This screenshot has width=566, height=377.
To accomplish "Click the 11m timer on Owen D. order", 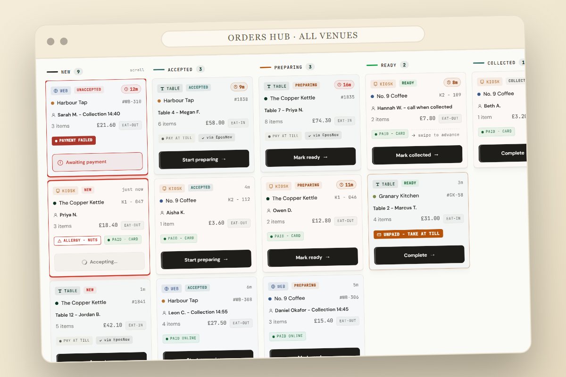I will pyautogui.click(x=346, y=185).
